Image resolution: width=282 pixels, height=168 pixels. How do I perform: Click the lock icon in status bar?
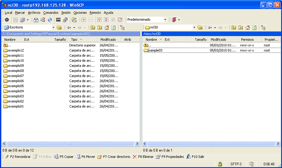(220, 164)
